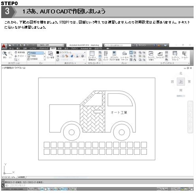The image size is (196, 193).
Task: Click the navigation bar on right edge
Action: 190,117
